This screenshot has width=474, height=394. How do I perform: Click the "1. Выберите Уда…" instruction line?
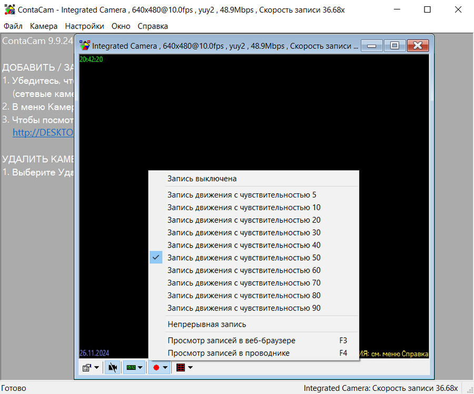tap(38, 172)
